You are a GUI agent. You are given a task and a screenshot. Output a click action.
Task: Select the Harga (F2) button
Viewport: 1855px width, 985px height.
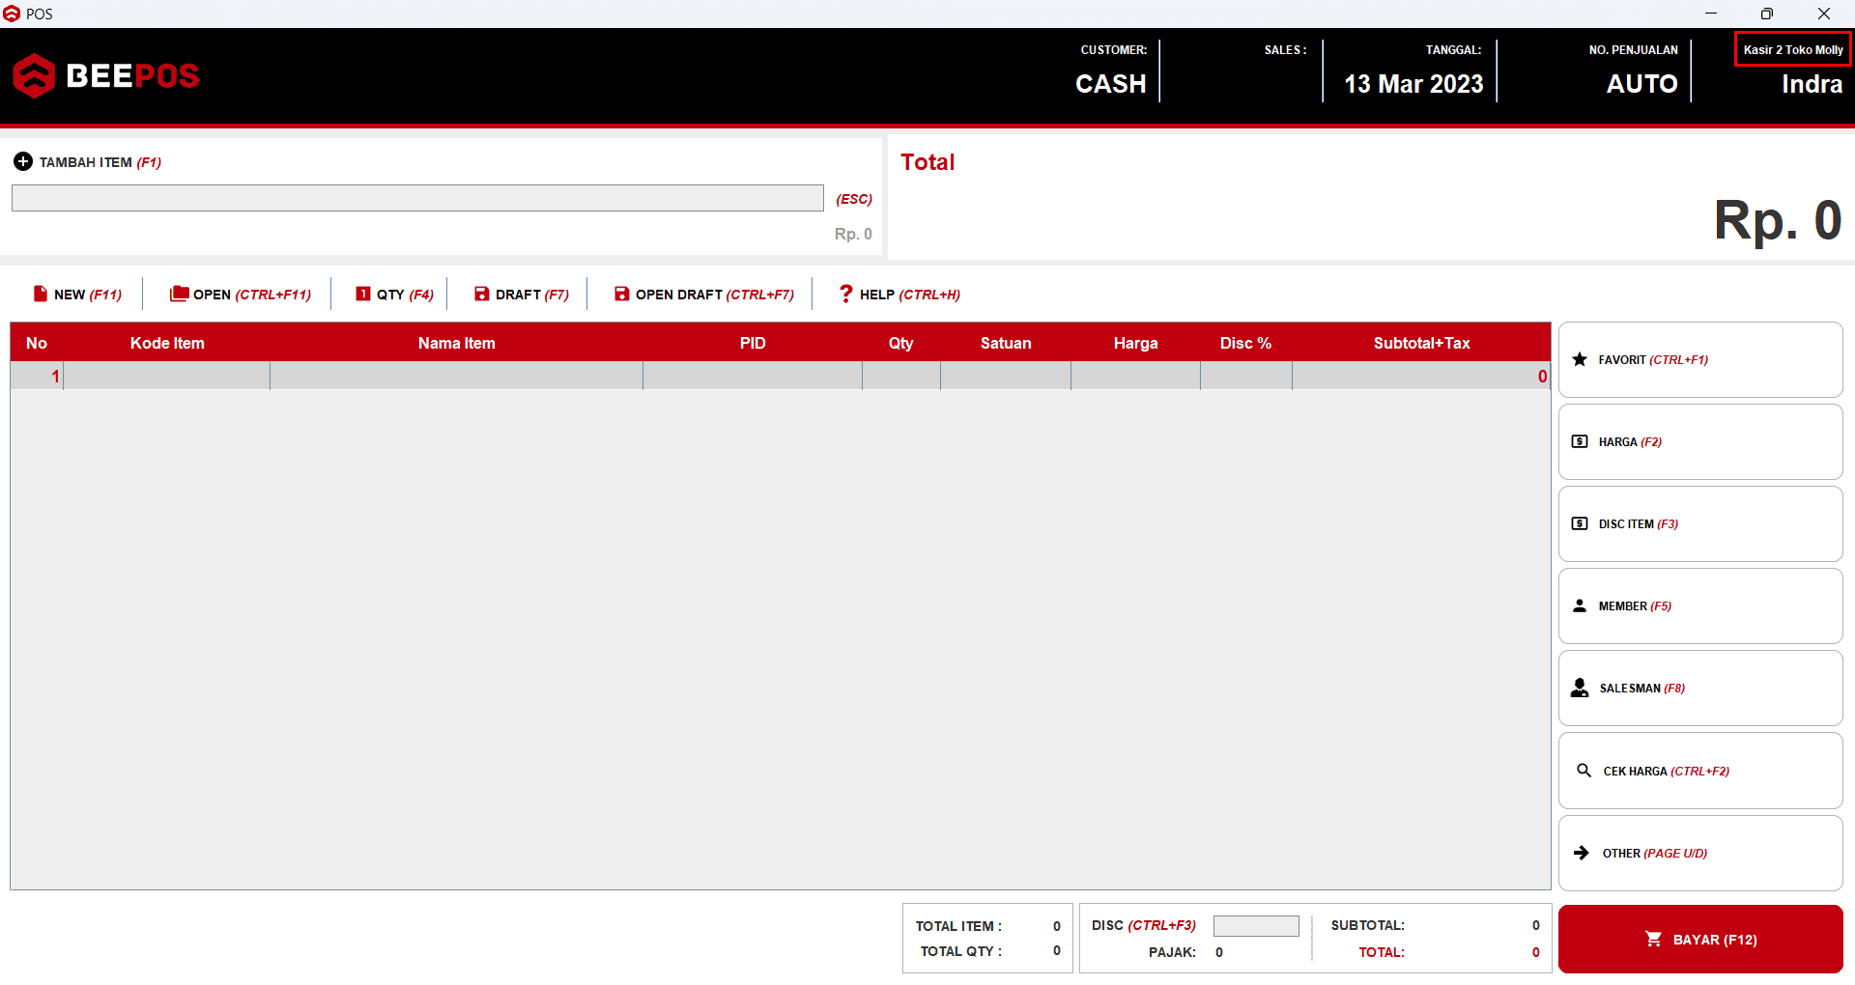1699,441
